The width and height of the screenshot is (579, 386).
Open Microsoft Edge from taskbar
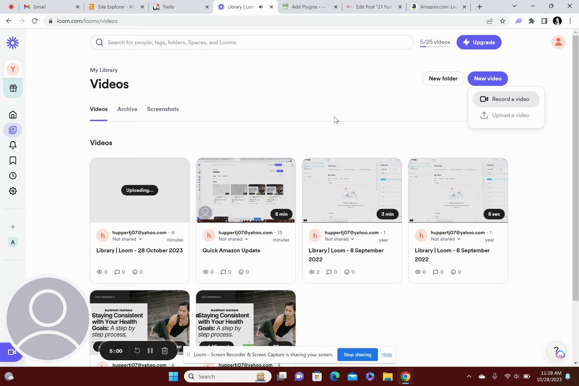(x=335, y=376)
